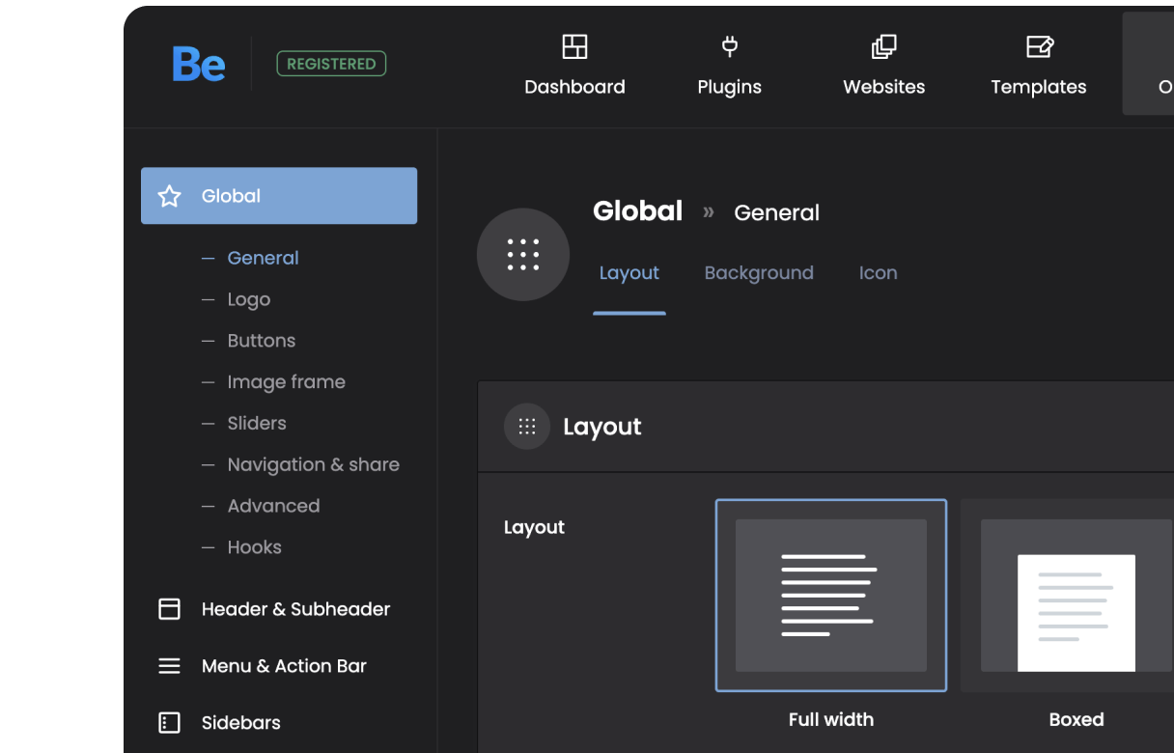Open the Logo settings entry
The height and width of the screenshot is (753, 1174).
point(248,299)
